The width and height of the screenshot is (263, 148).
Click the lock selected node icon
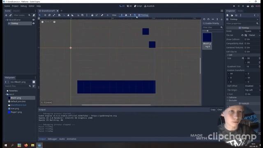92,15
